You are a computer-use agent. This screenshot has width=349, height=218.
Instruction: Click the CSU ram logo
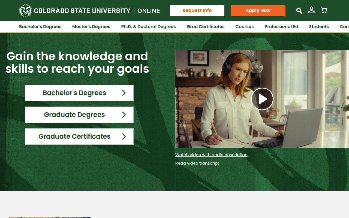click(26, 11)
